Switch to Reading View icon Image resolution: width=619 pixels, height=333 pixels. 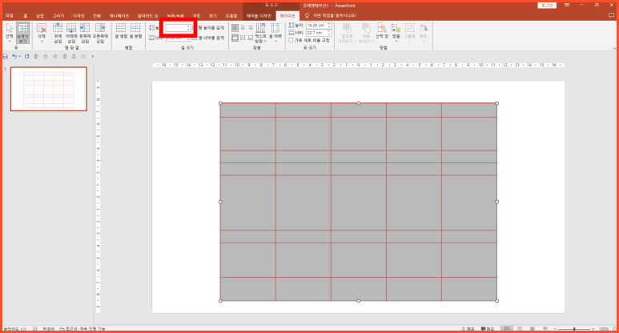[533, 329]
